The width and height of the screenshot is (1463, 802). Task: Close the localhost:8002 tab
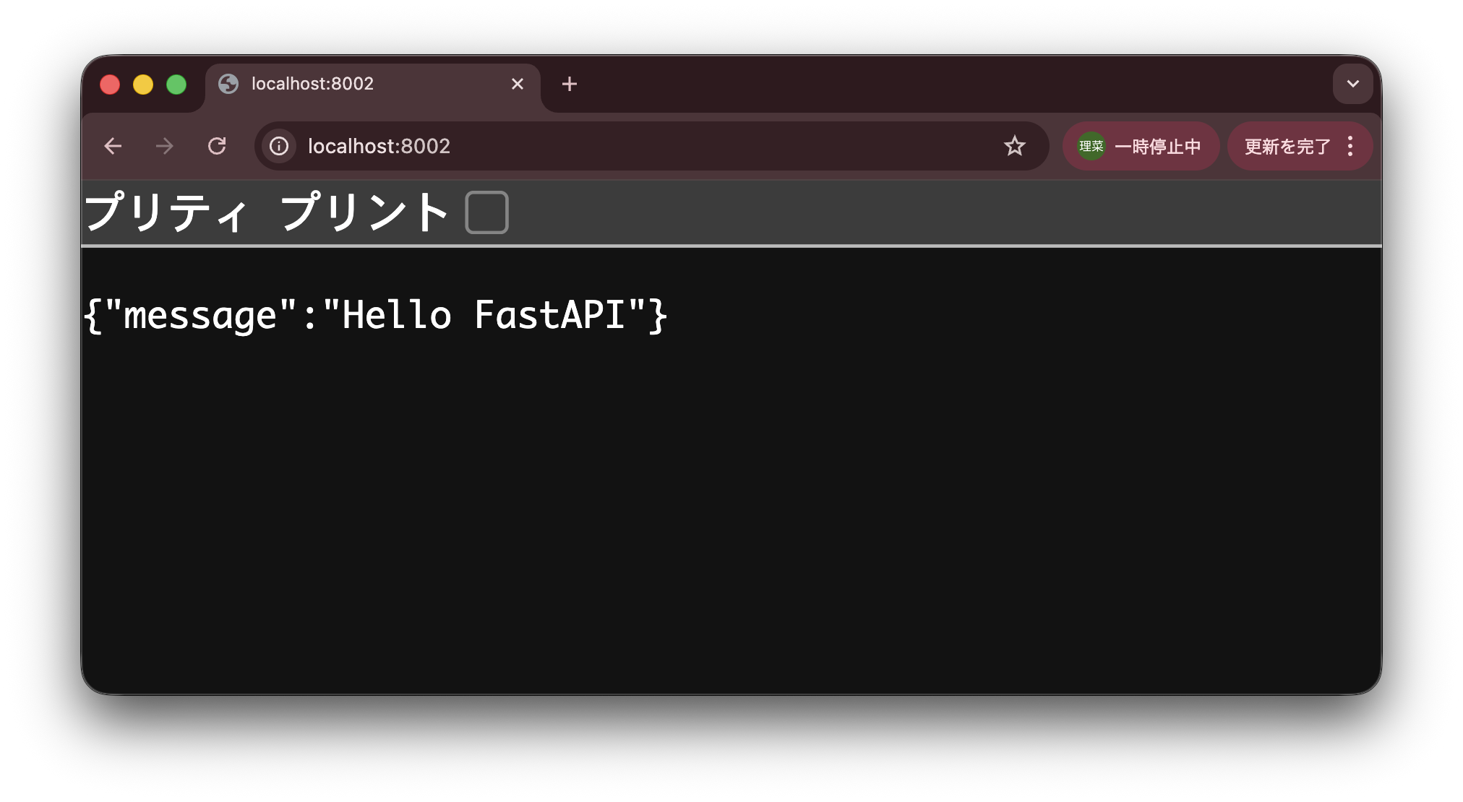click(518, 85)
